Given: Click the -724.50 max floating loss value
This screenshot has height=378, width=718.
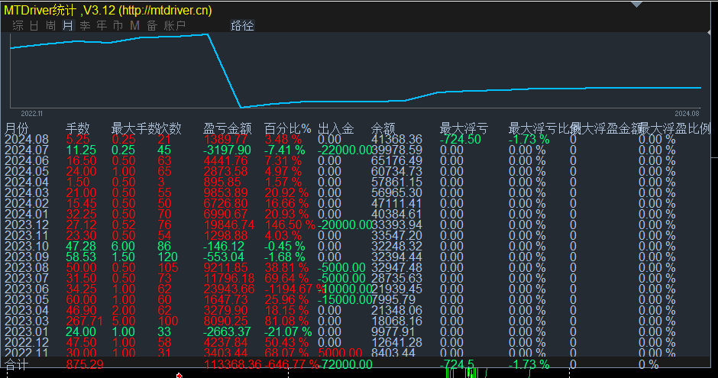Looking at the screenshot, I should tap(460, 140).
